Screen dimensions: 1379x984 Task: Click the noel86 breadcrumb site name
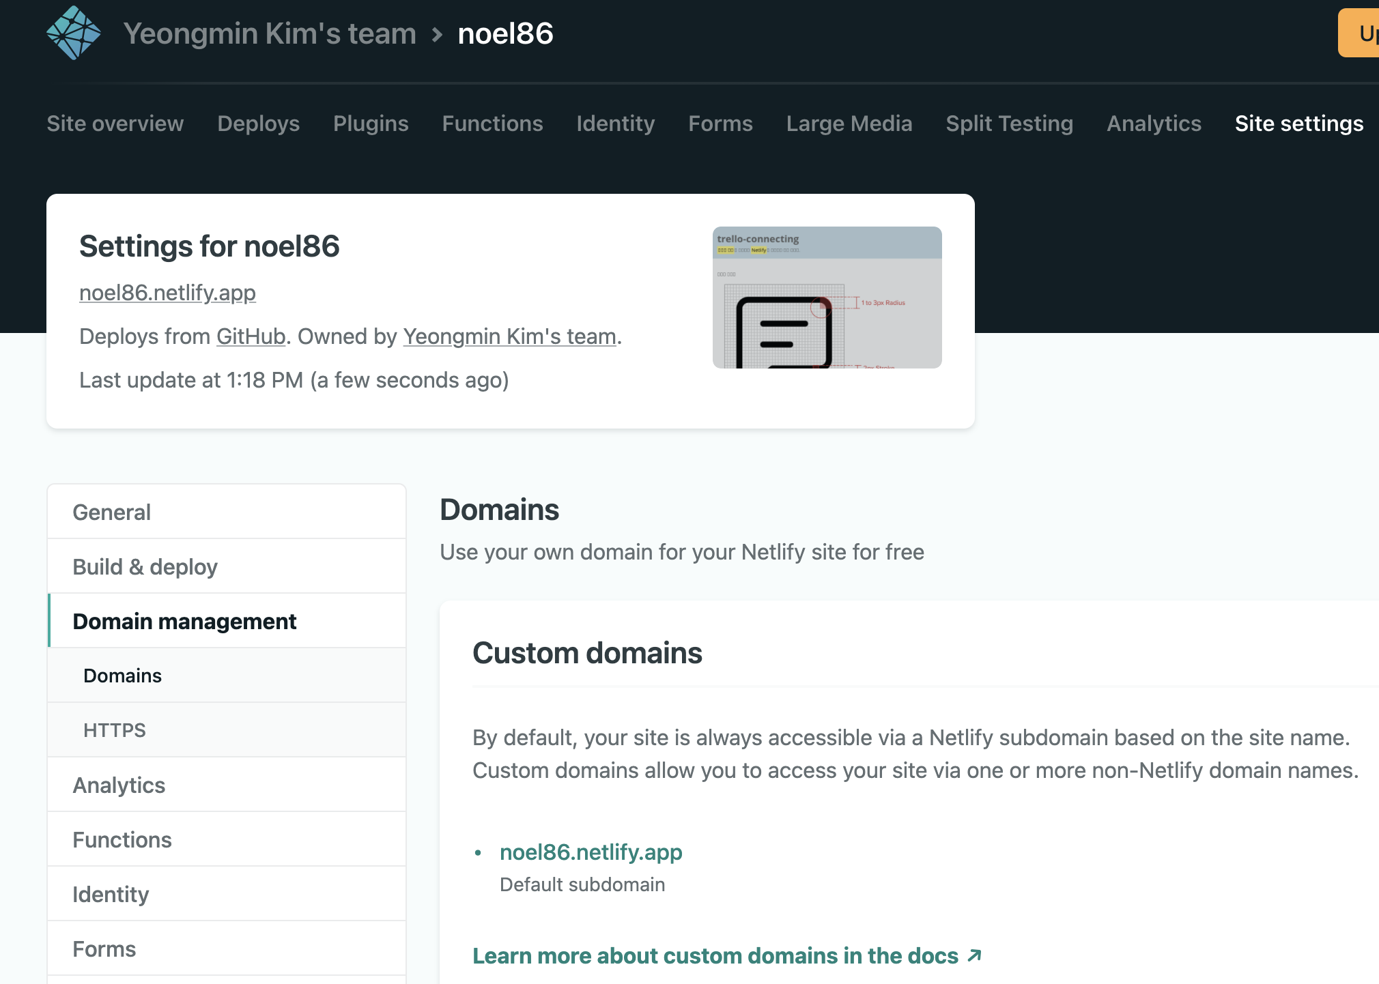(x=505, y=33)
